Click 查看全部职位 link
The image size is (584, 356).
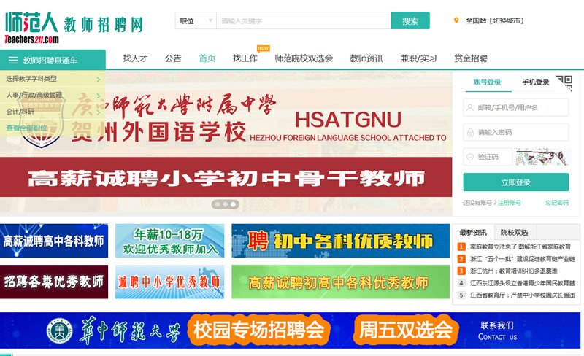point(26,128)
